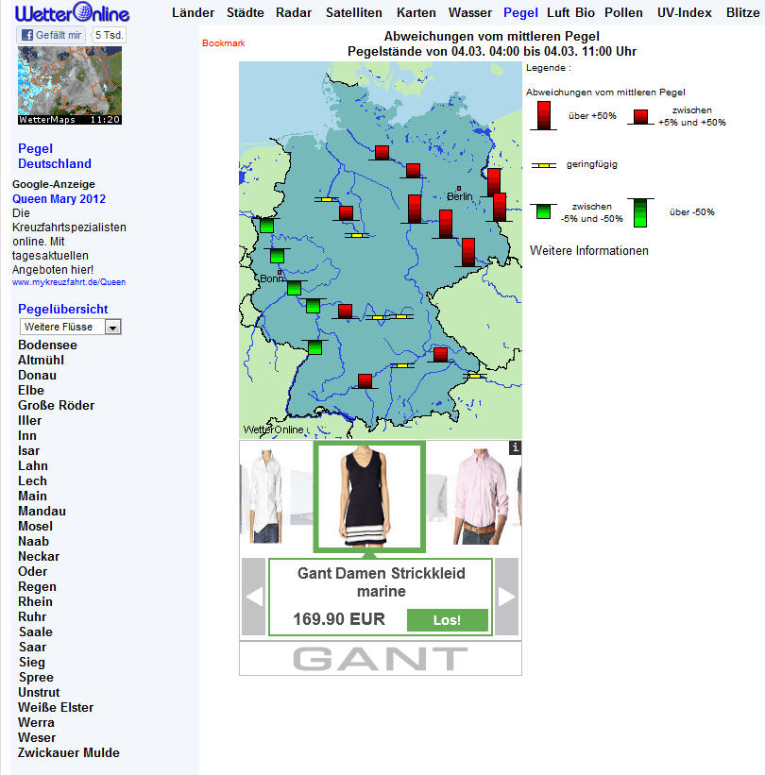Open the Karten menu item
This screenshot has width=765, height=775.
tap(416, 13)
